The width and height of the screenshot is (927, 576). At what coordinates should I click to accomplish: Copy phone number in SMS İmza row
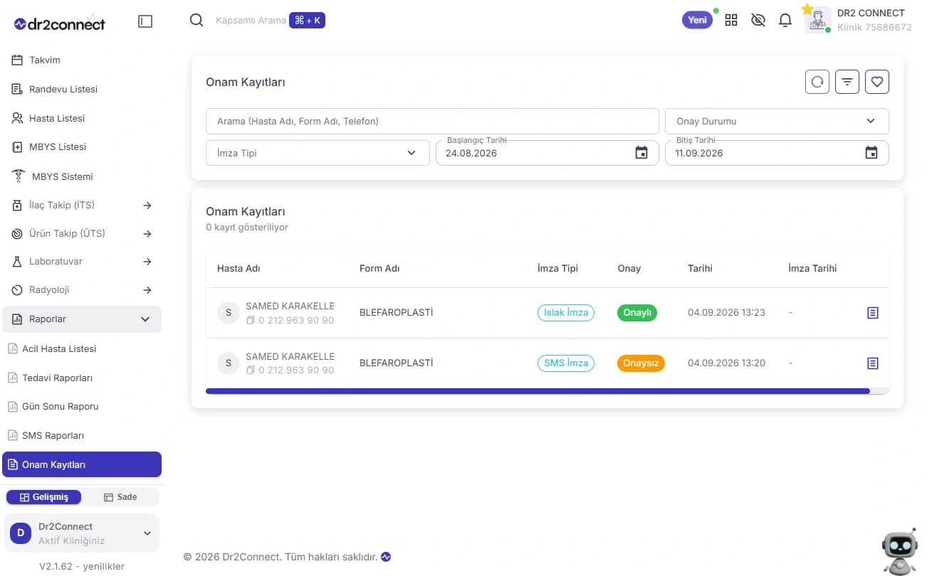click(250, 370)
